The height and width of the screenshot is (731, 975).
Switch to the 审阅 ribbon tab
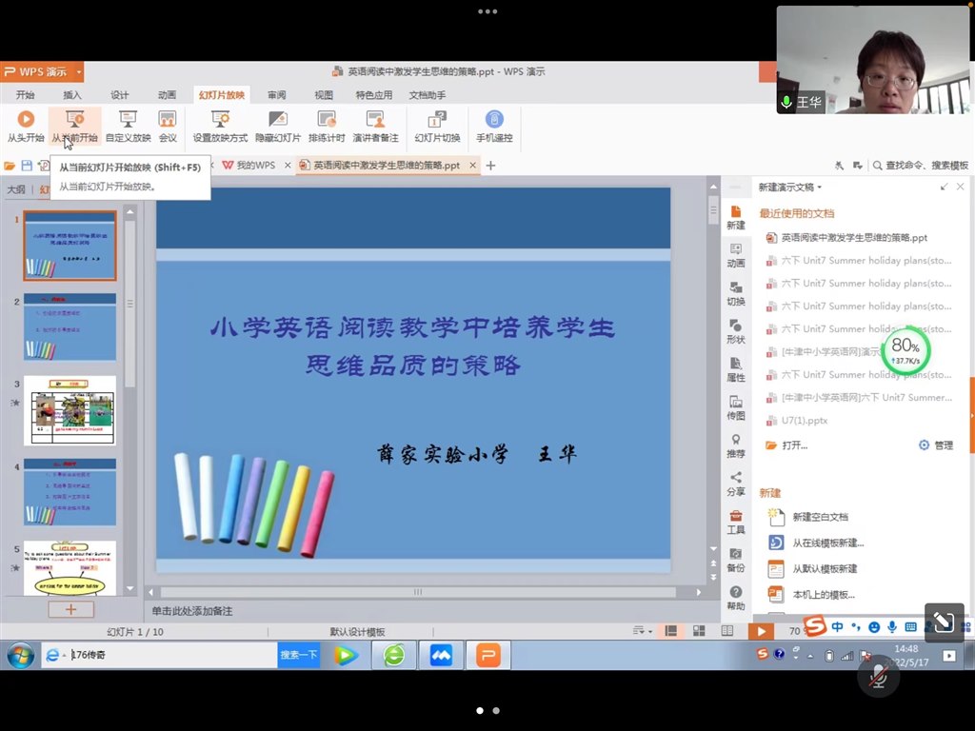[x=276, y=94]
